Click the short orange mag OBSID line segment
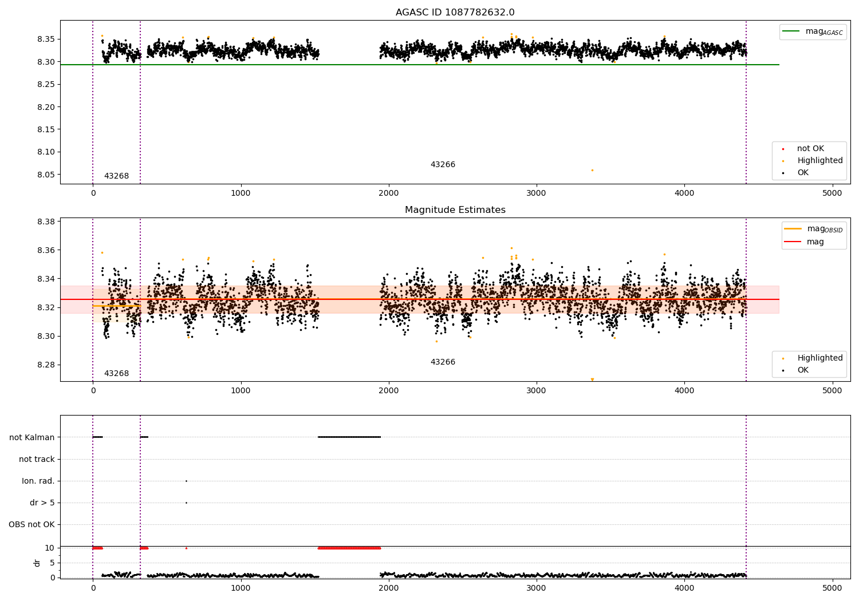The image size is (859, 601). point(117,306)
